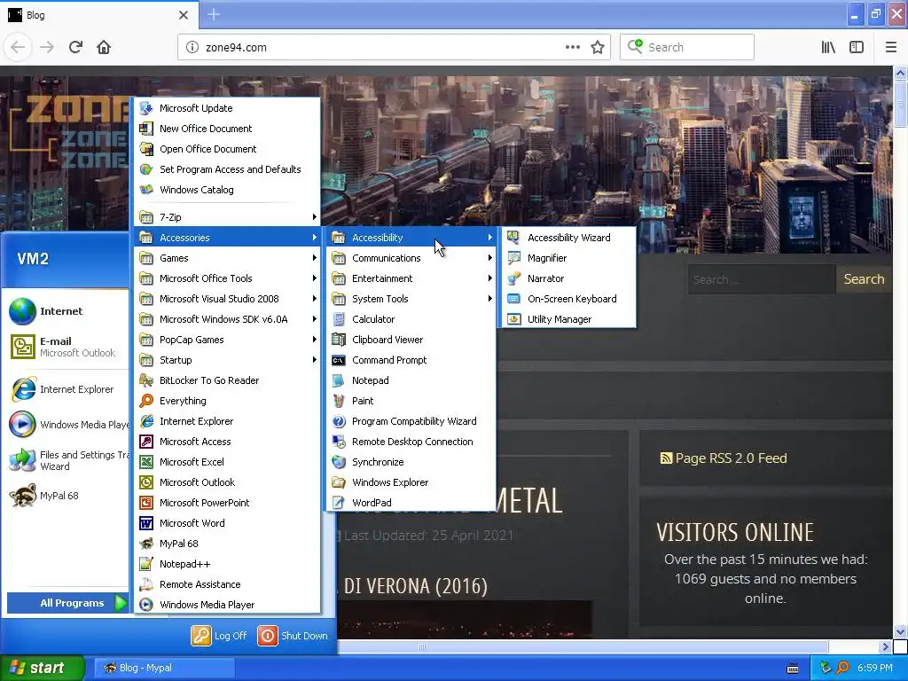Click the Shut Down button

(x=293, y=636)
